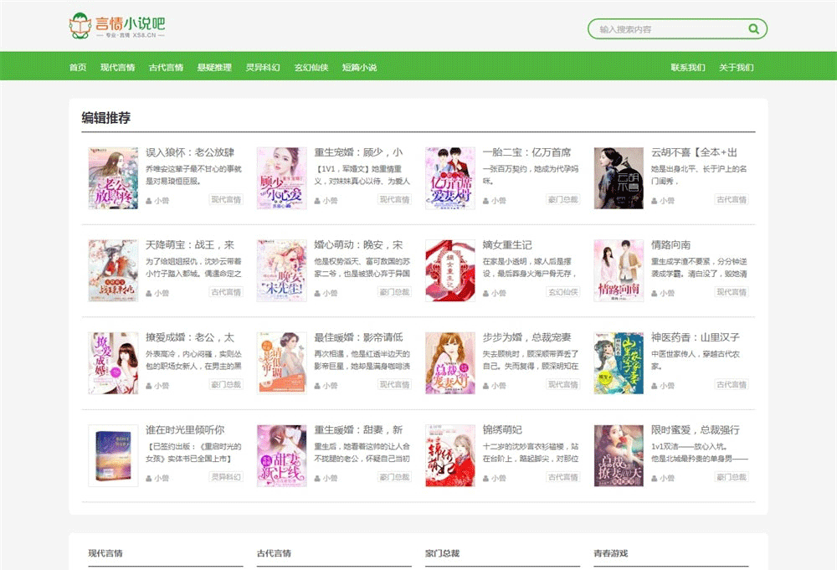The image size is (837, 570).
Task: Open title link 云胡不喜【全本+出
Action: pos(694,152)
